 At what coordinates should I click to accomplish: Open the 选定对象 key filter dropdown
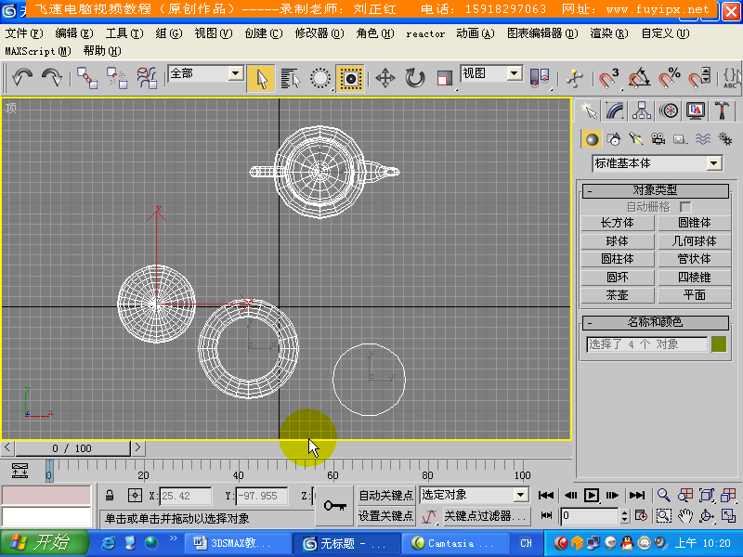[474, 495]
